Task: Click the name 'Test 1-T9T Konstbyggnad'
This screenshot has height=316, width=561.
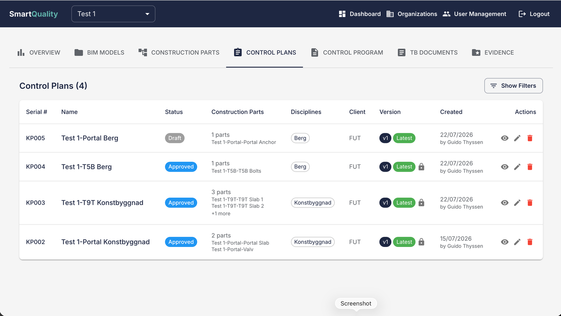Action: 102,202
